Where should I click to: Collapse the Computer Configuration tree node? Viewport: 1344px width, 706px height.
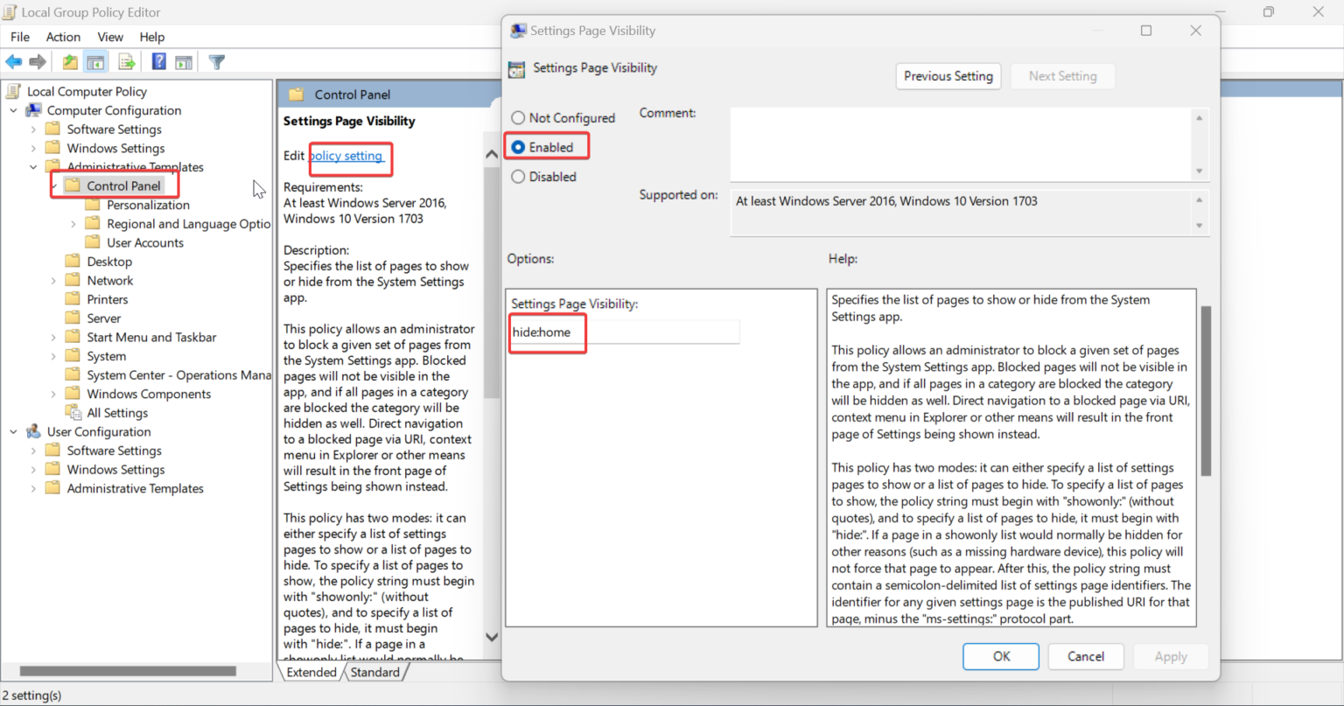click(x=12, y=109)
